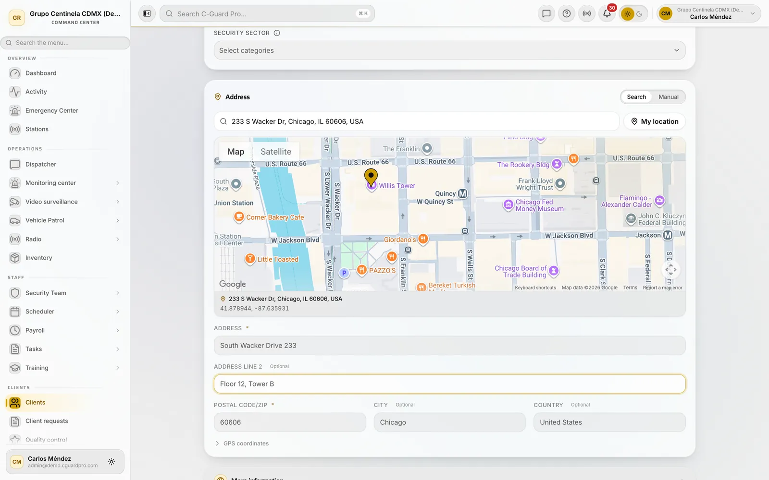Expand the Video surveillance submenu
Screen dimensions: 769x480
tap(118, 202)
